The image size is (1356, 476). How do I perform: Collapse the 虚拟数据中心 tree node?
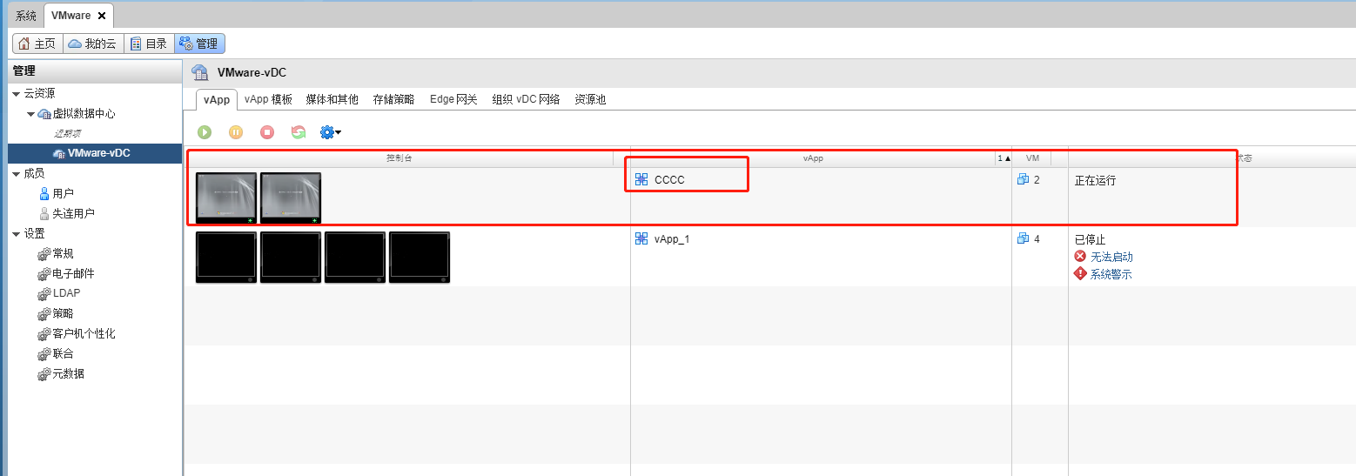pyautogui.click(x=30, y=114)
